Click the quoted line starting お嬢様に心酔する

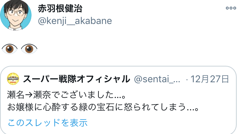103,107
